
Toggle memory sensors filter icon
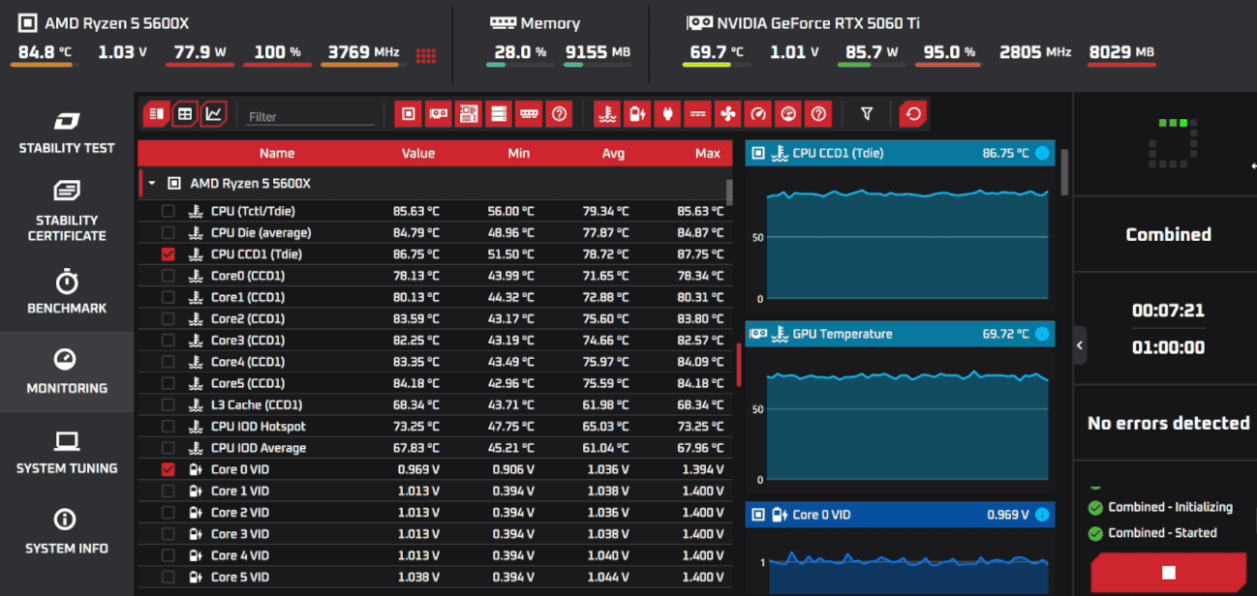(x=529, y=114)
